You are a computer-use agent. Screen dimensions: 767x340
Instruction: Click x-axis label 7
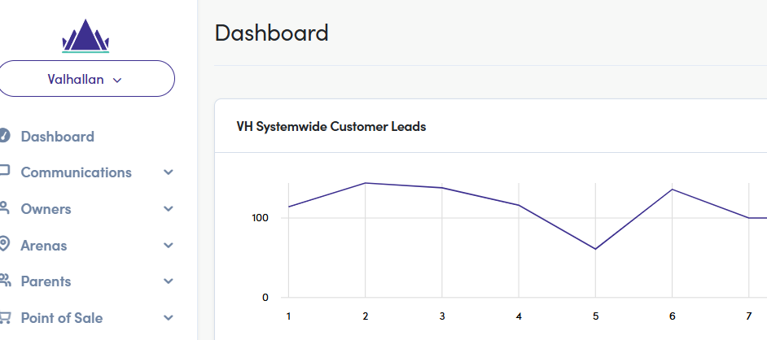[x=749, y=316]
